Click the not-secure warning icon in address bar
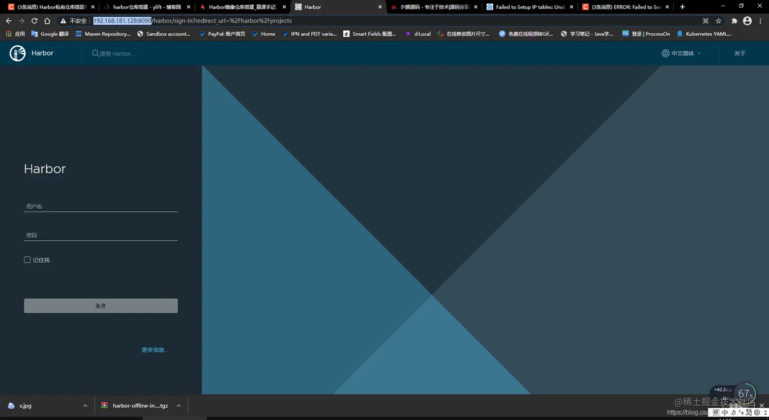This screenshot has width=769, height=420. pyautogui.click(x=63, y=21)
